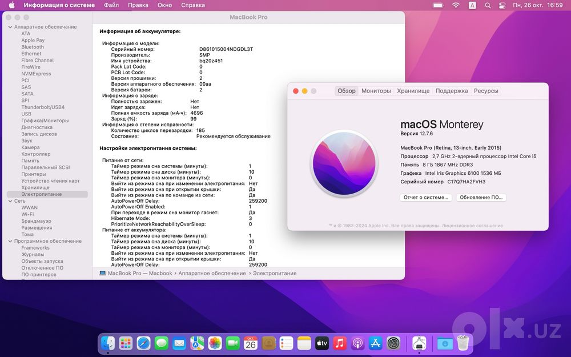Open the Mail app in Dock
The image size is (571, 357).
(179, 343)
